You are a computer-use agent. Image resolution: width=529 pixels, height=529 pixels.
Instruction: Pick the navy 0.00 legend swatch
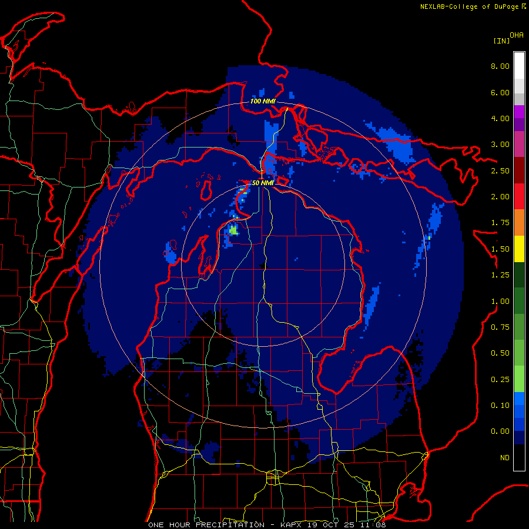pos(519,438)
